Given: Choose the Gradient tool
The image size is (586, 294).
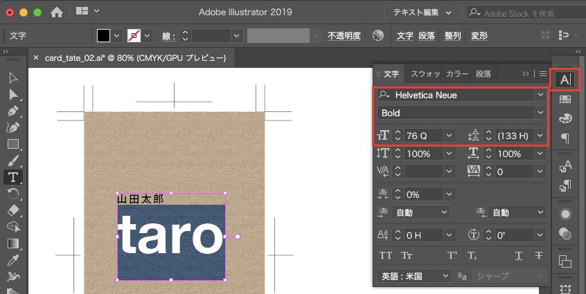Looking at the screenshot, I should [12, 244].
